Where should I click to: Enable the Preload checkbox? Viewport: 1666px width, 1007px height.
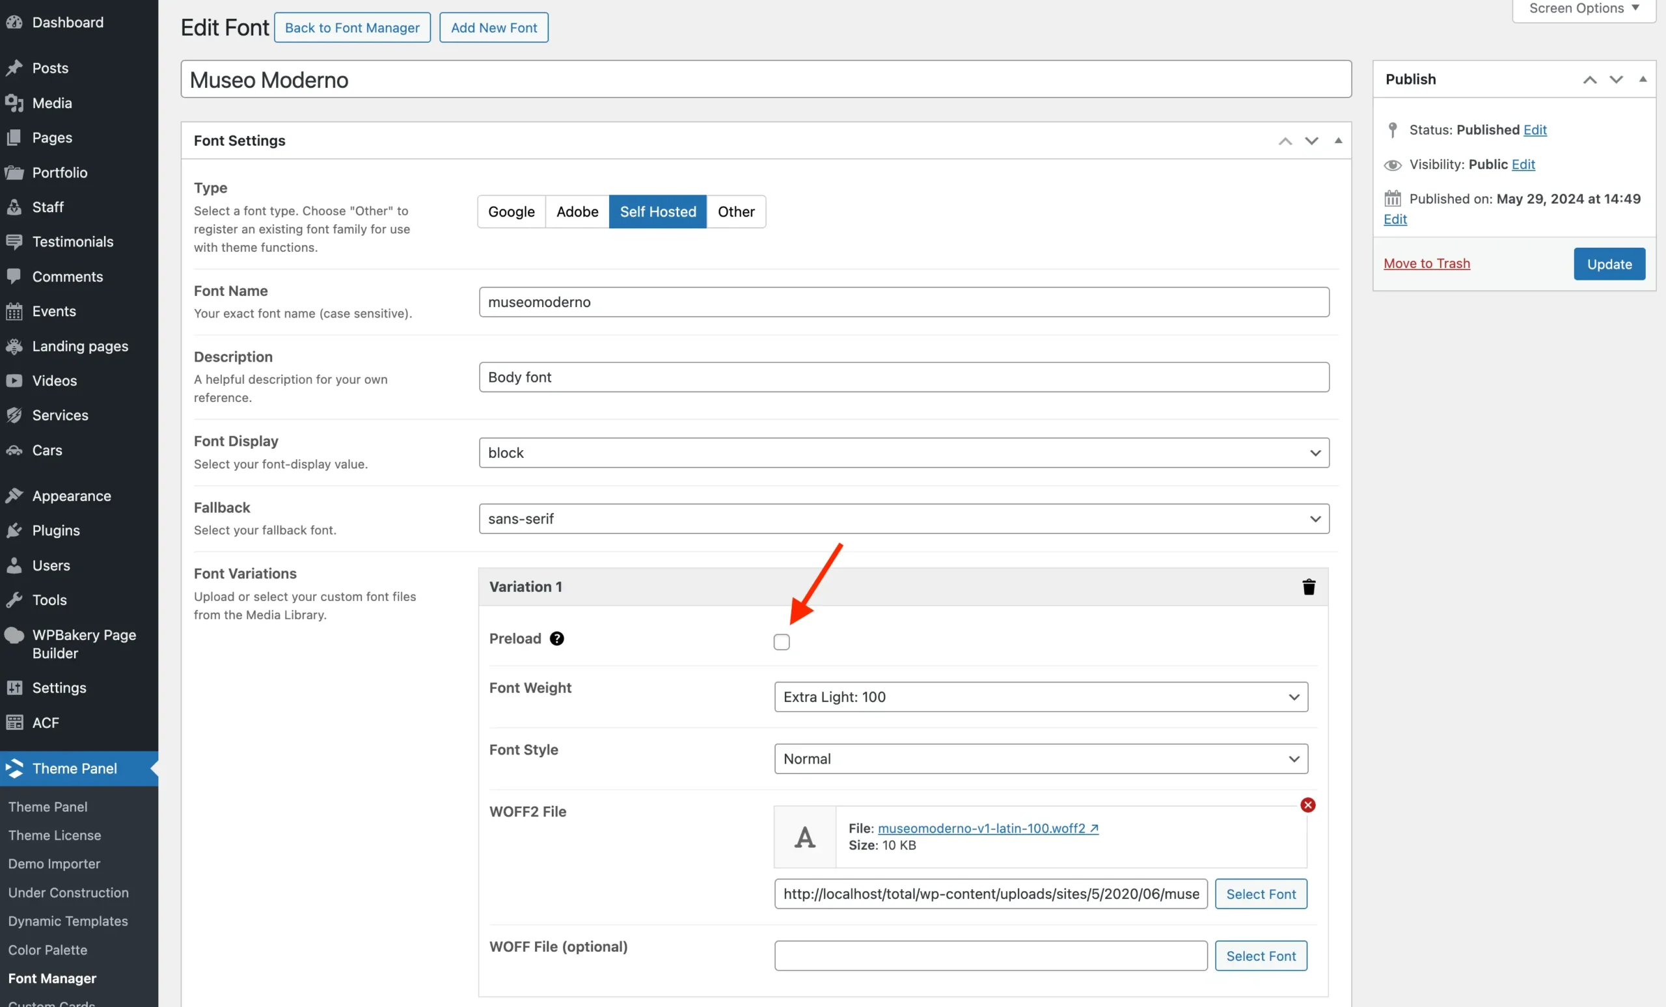pyautogui.click(x=781, y=642)
